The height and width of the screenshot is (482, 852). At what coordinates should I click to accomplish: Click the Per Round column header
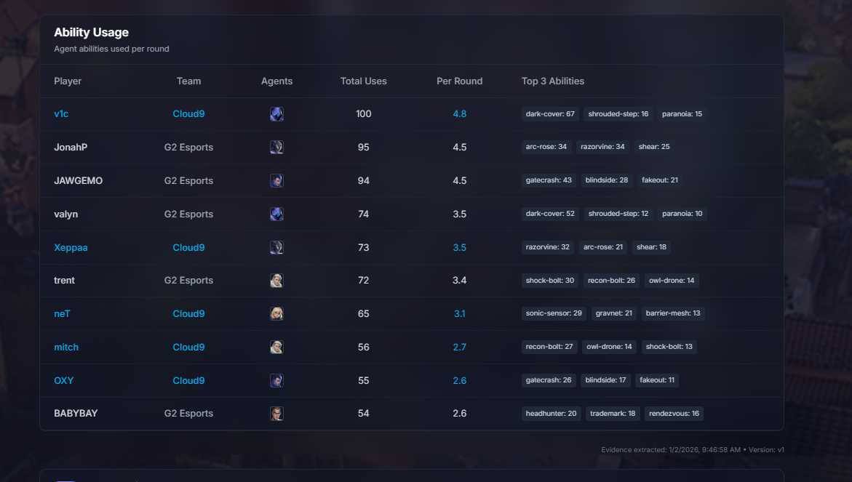pos(460,81)
